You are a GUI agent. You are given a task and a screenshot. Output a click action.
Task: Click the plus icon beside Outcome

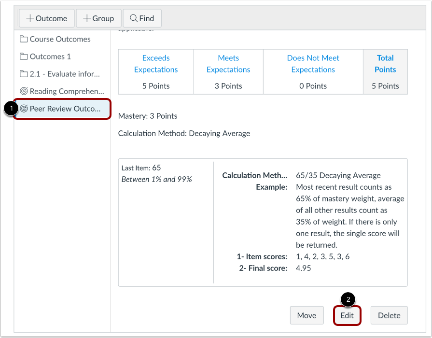coord(30,18)
